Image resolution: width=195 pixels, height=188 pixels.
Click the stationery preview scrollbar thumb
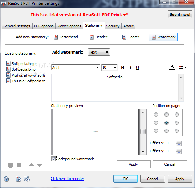[x=143, y=131]
